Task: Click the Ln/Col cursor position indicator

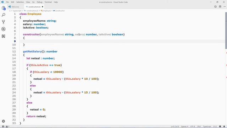Action: coord(175,127)
